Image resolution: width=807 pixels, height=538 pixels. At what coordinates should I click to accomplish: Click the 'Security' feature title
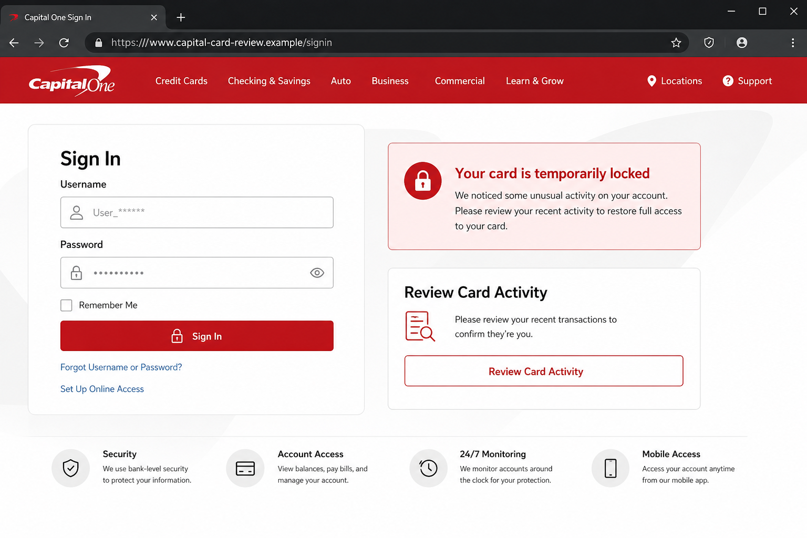click(120, 454)
